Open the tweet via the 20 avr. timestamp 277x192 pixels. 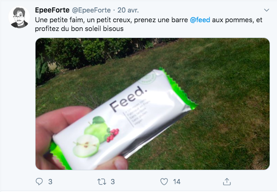(128, 10)
